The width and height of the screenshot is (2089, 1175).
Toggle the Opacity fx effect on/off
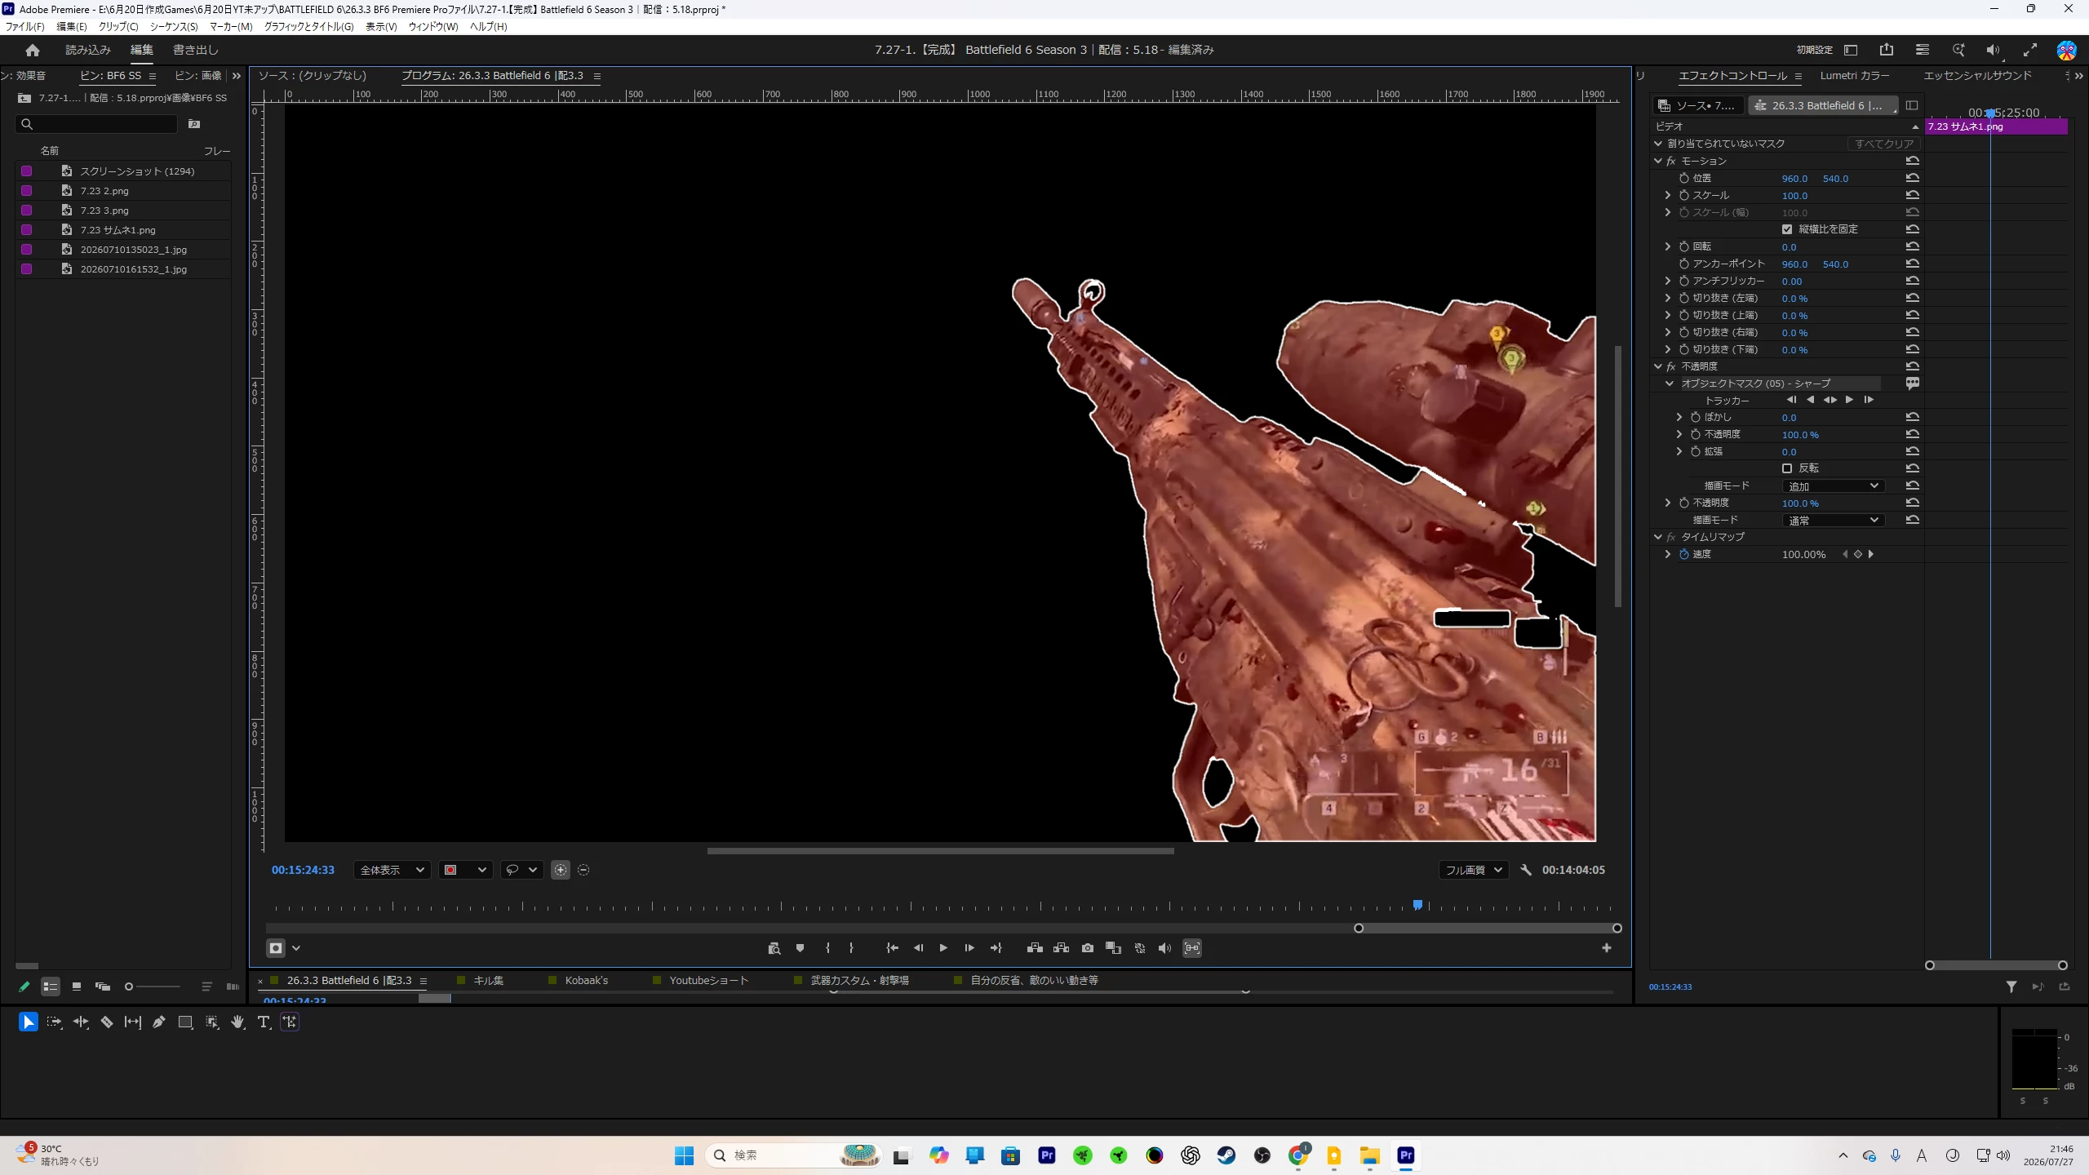[1671, 366]
